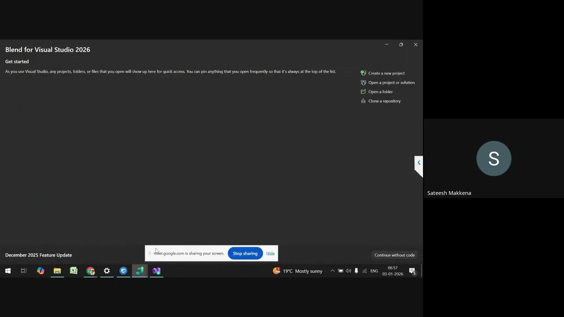This screenshot has height=317, width=564.
Task: Switch to Google Chrome in the taskbar
Action: coord(90,271)
